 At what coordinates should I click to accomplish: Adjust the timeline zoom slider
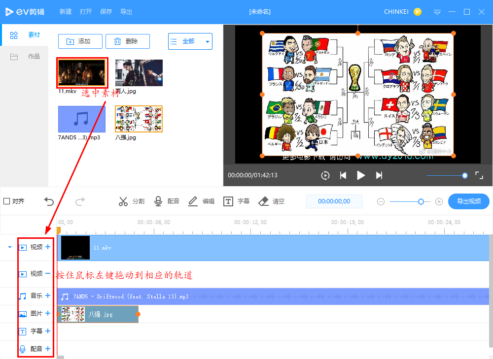(x=410, y=201)
